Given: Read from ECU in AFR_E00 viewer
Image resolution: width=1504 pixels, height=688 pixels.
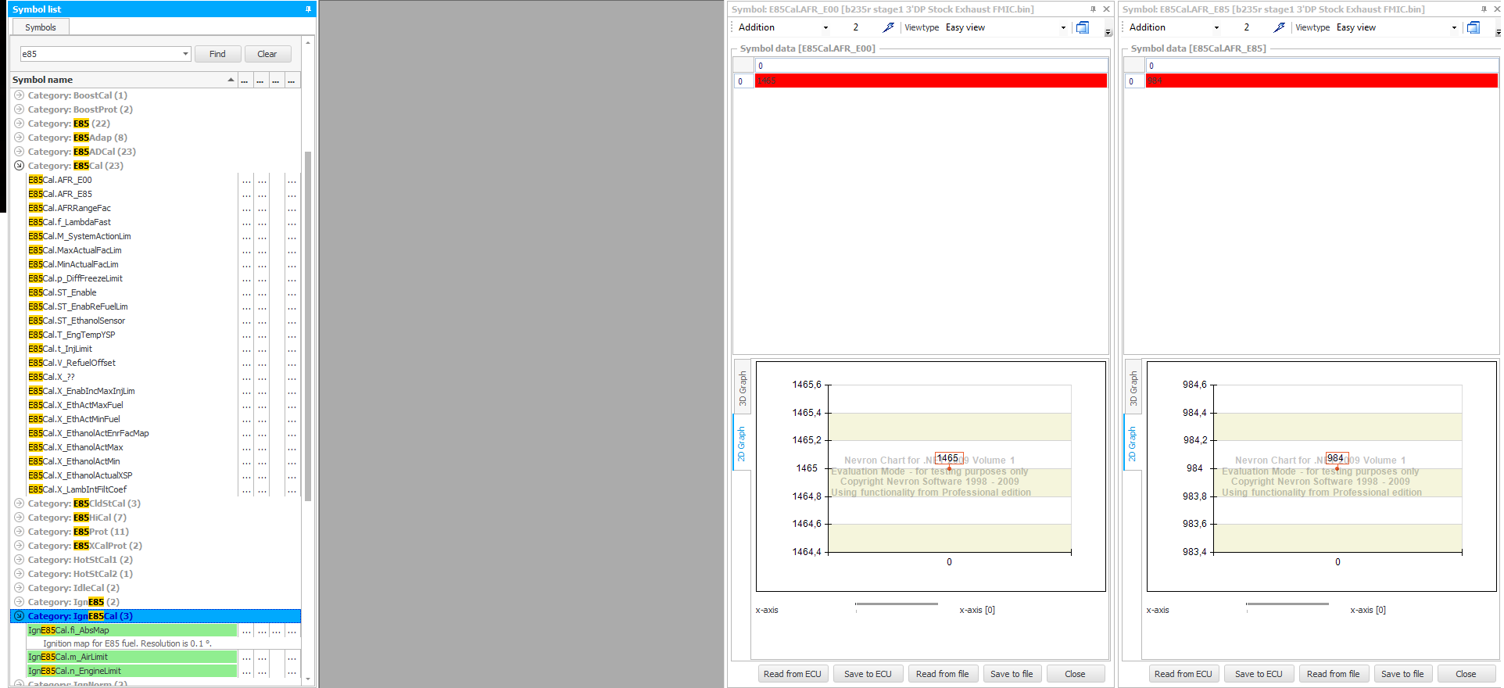Looking at the screenshot, I should click(x=792, y=674).
